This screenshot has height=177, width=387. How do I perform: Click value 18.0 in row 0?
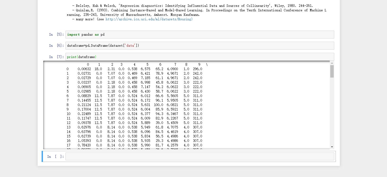pyautogui.click(x=98, y=69)
